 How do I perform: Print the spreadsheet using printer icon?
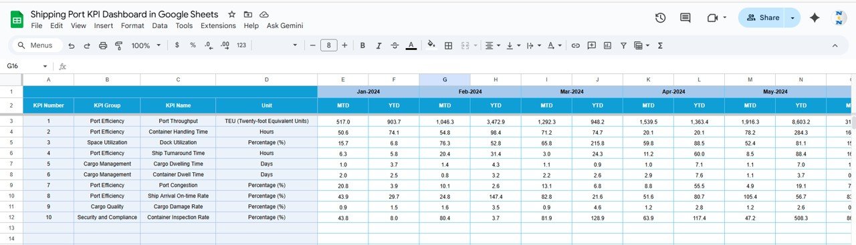point(103,45)
